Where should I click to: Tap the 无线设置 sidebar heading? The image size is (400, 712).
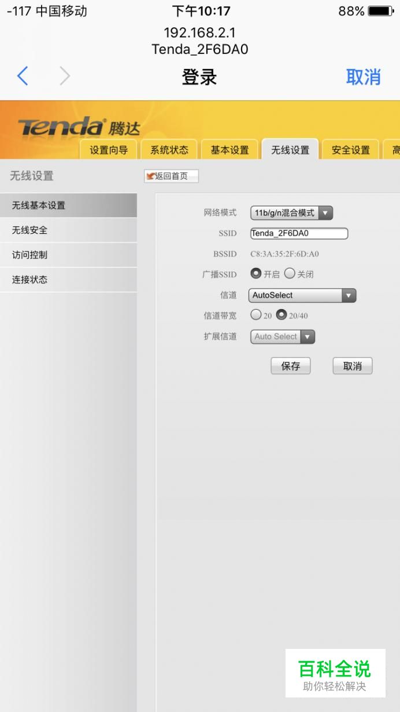(x=32, y=176)
